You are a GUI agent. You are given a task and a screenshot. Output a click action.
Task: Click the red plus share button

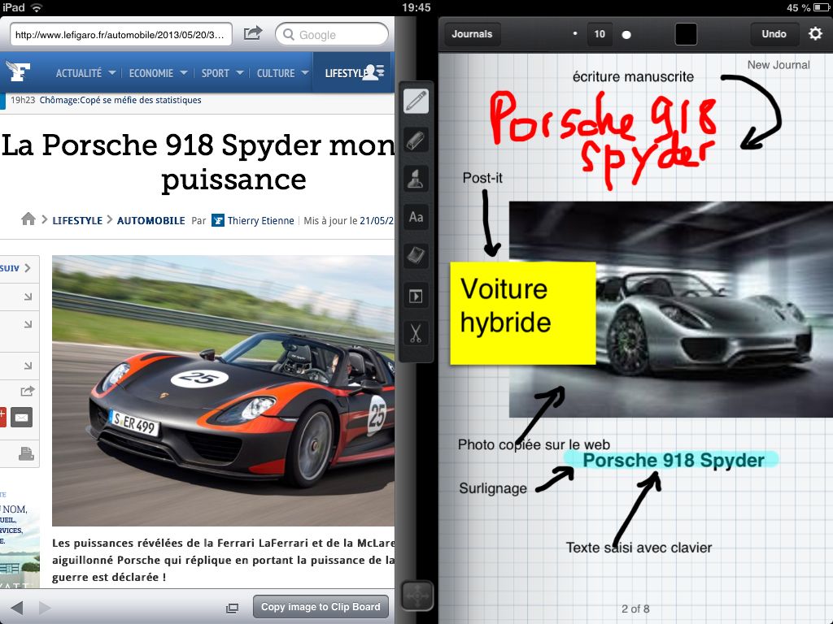(x=2, y=417)
